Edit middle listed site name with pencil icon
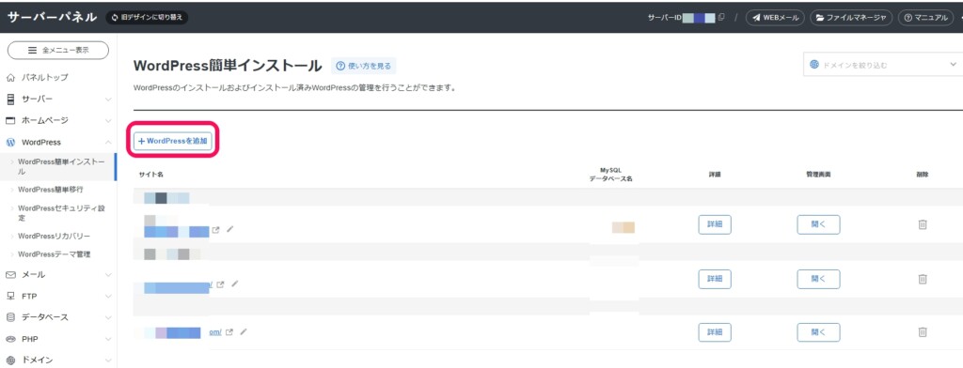 point(234,284)
